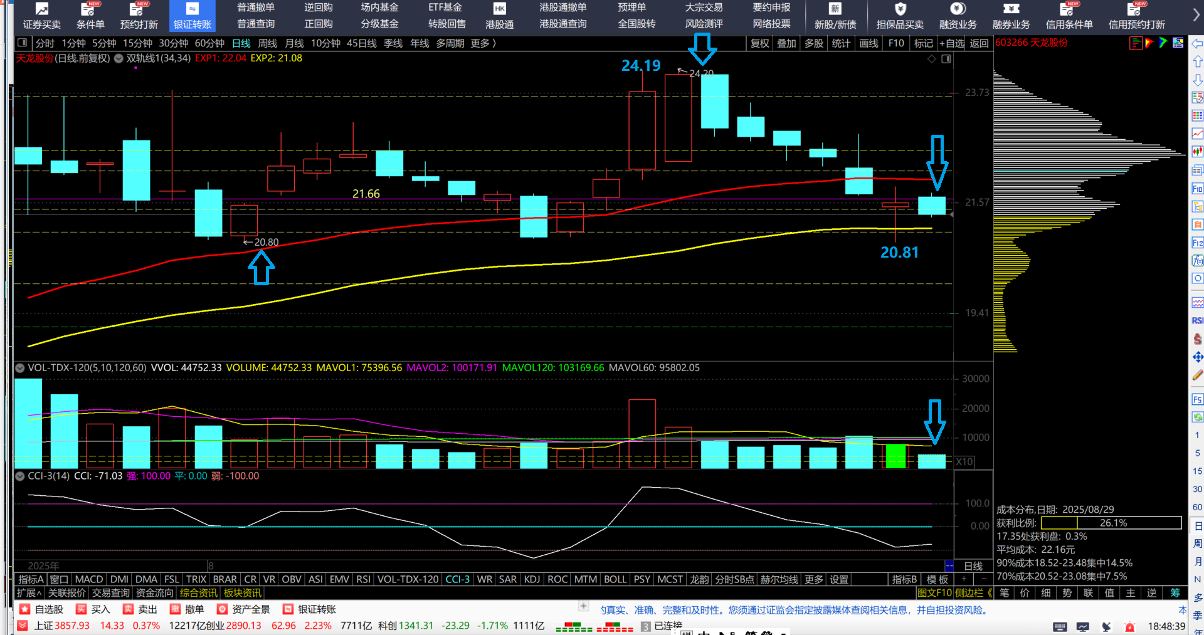The height and width of the screenshot is (635, 1204).
Task: Toggle 标记 marker option
Action: (924, 43)
